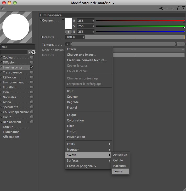Viewport: 186px width, 191px height.
Task: Choose Trame from the Sketch submenu
Action: point(120,171)
